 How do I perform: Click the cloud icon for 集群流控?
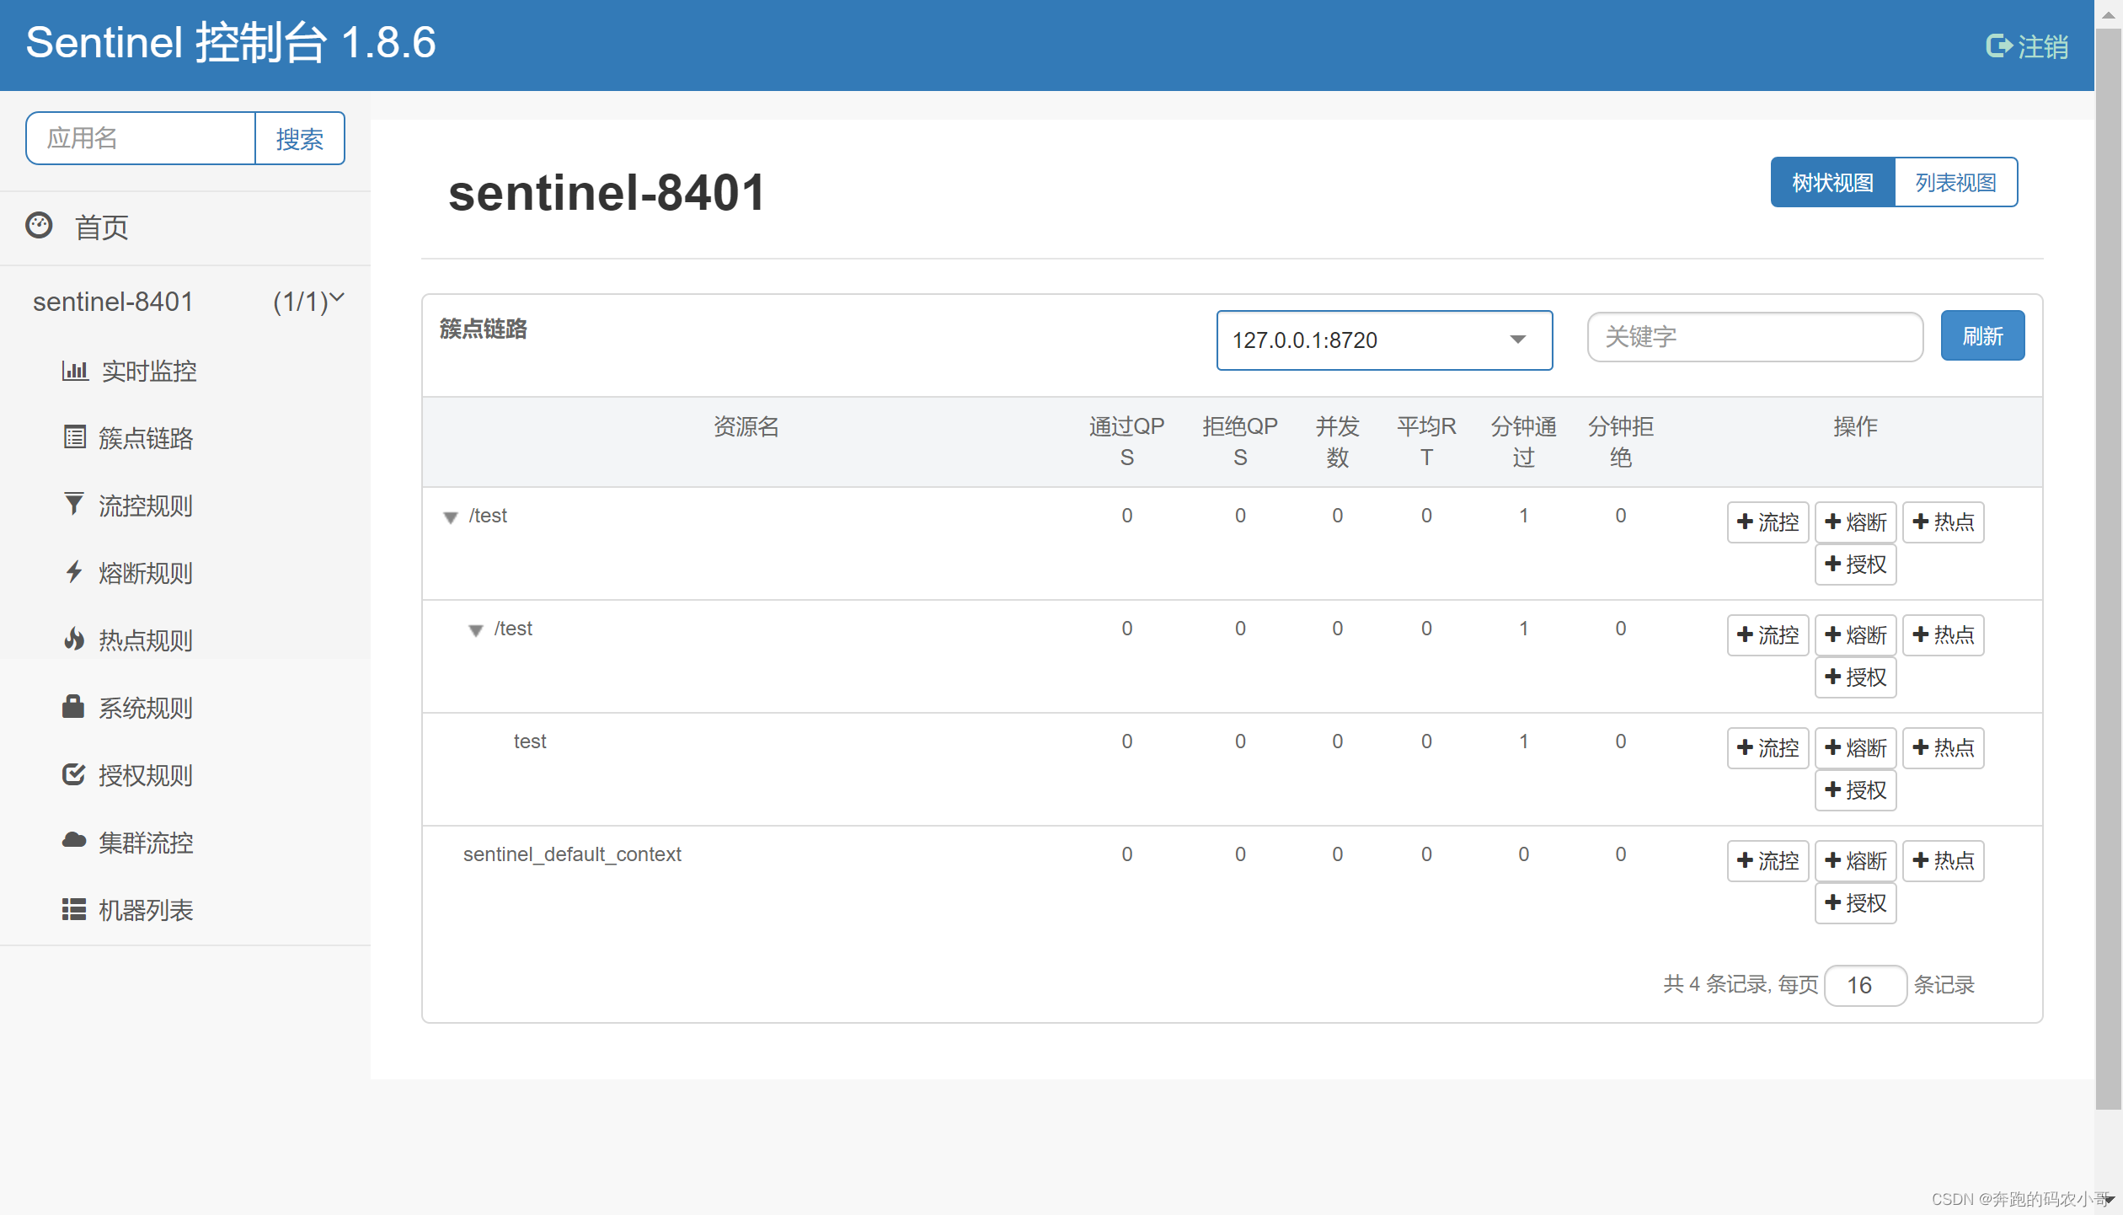click(x=74, y=840)
